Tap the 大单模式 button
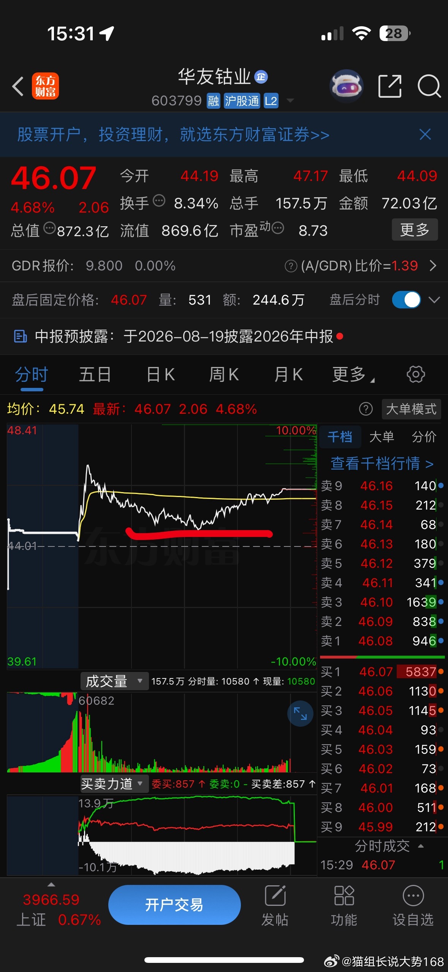This screenshot has width=448, height=972. click(411, 409)
